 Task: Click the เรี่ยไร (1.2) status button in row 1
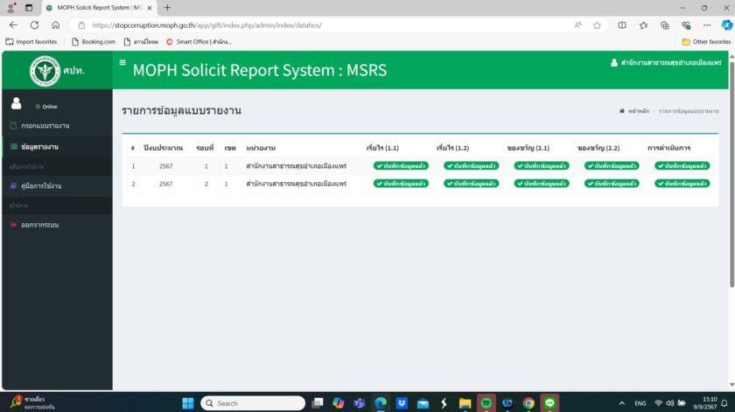pos(471,166)
